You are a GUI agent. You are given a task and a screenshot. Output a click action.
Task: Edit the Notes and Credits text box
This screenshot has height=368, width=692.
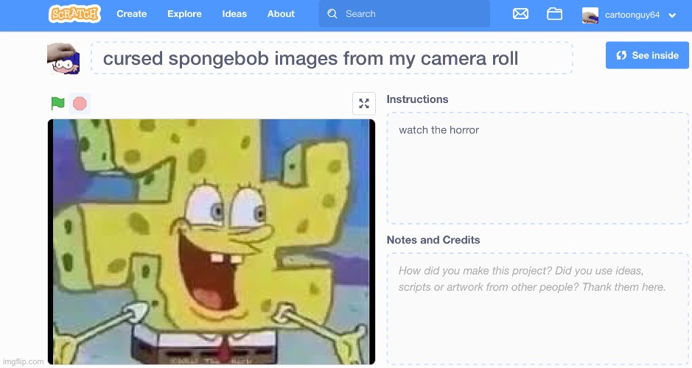click(x=537, y=309)
